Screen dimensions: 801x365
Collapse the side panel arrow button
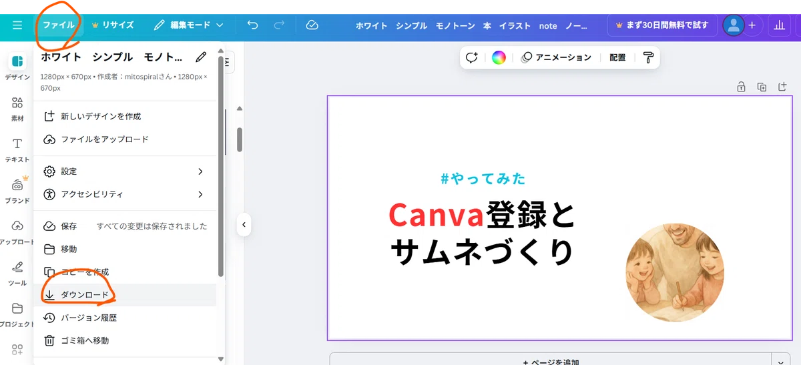[x=244, y=225]
